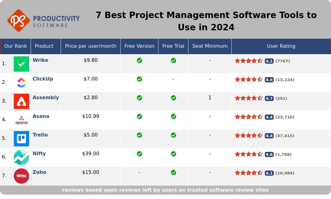
Task: Click Asana's Free Version checkmark
Action: [x=139, y=116]
